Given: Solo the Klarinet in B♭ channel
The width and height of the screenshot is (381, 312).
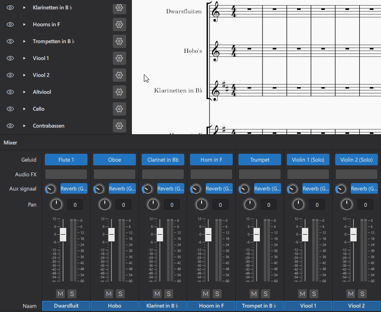Looking at the screenshot, I should [169, 294].
